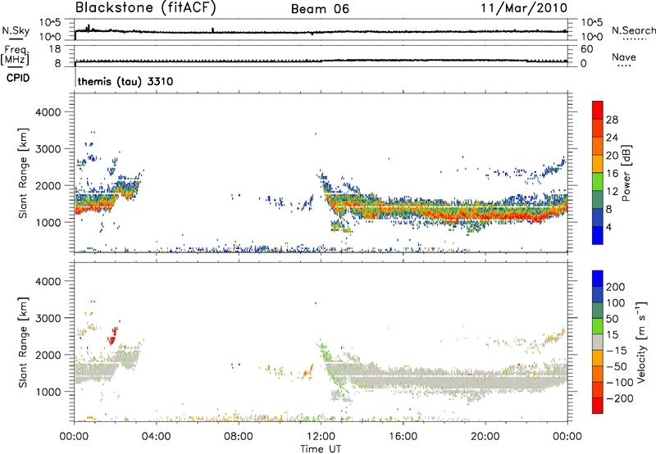This screenshot has width=656, height=454.
Task: Click the 'Blackstone (fitACF)' plot title
Action: point(146,8)
